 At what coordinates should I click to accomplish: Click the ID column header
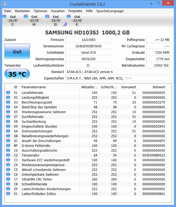[16, 87]
